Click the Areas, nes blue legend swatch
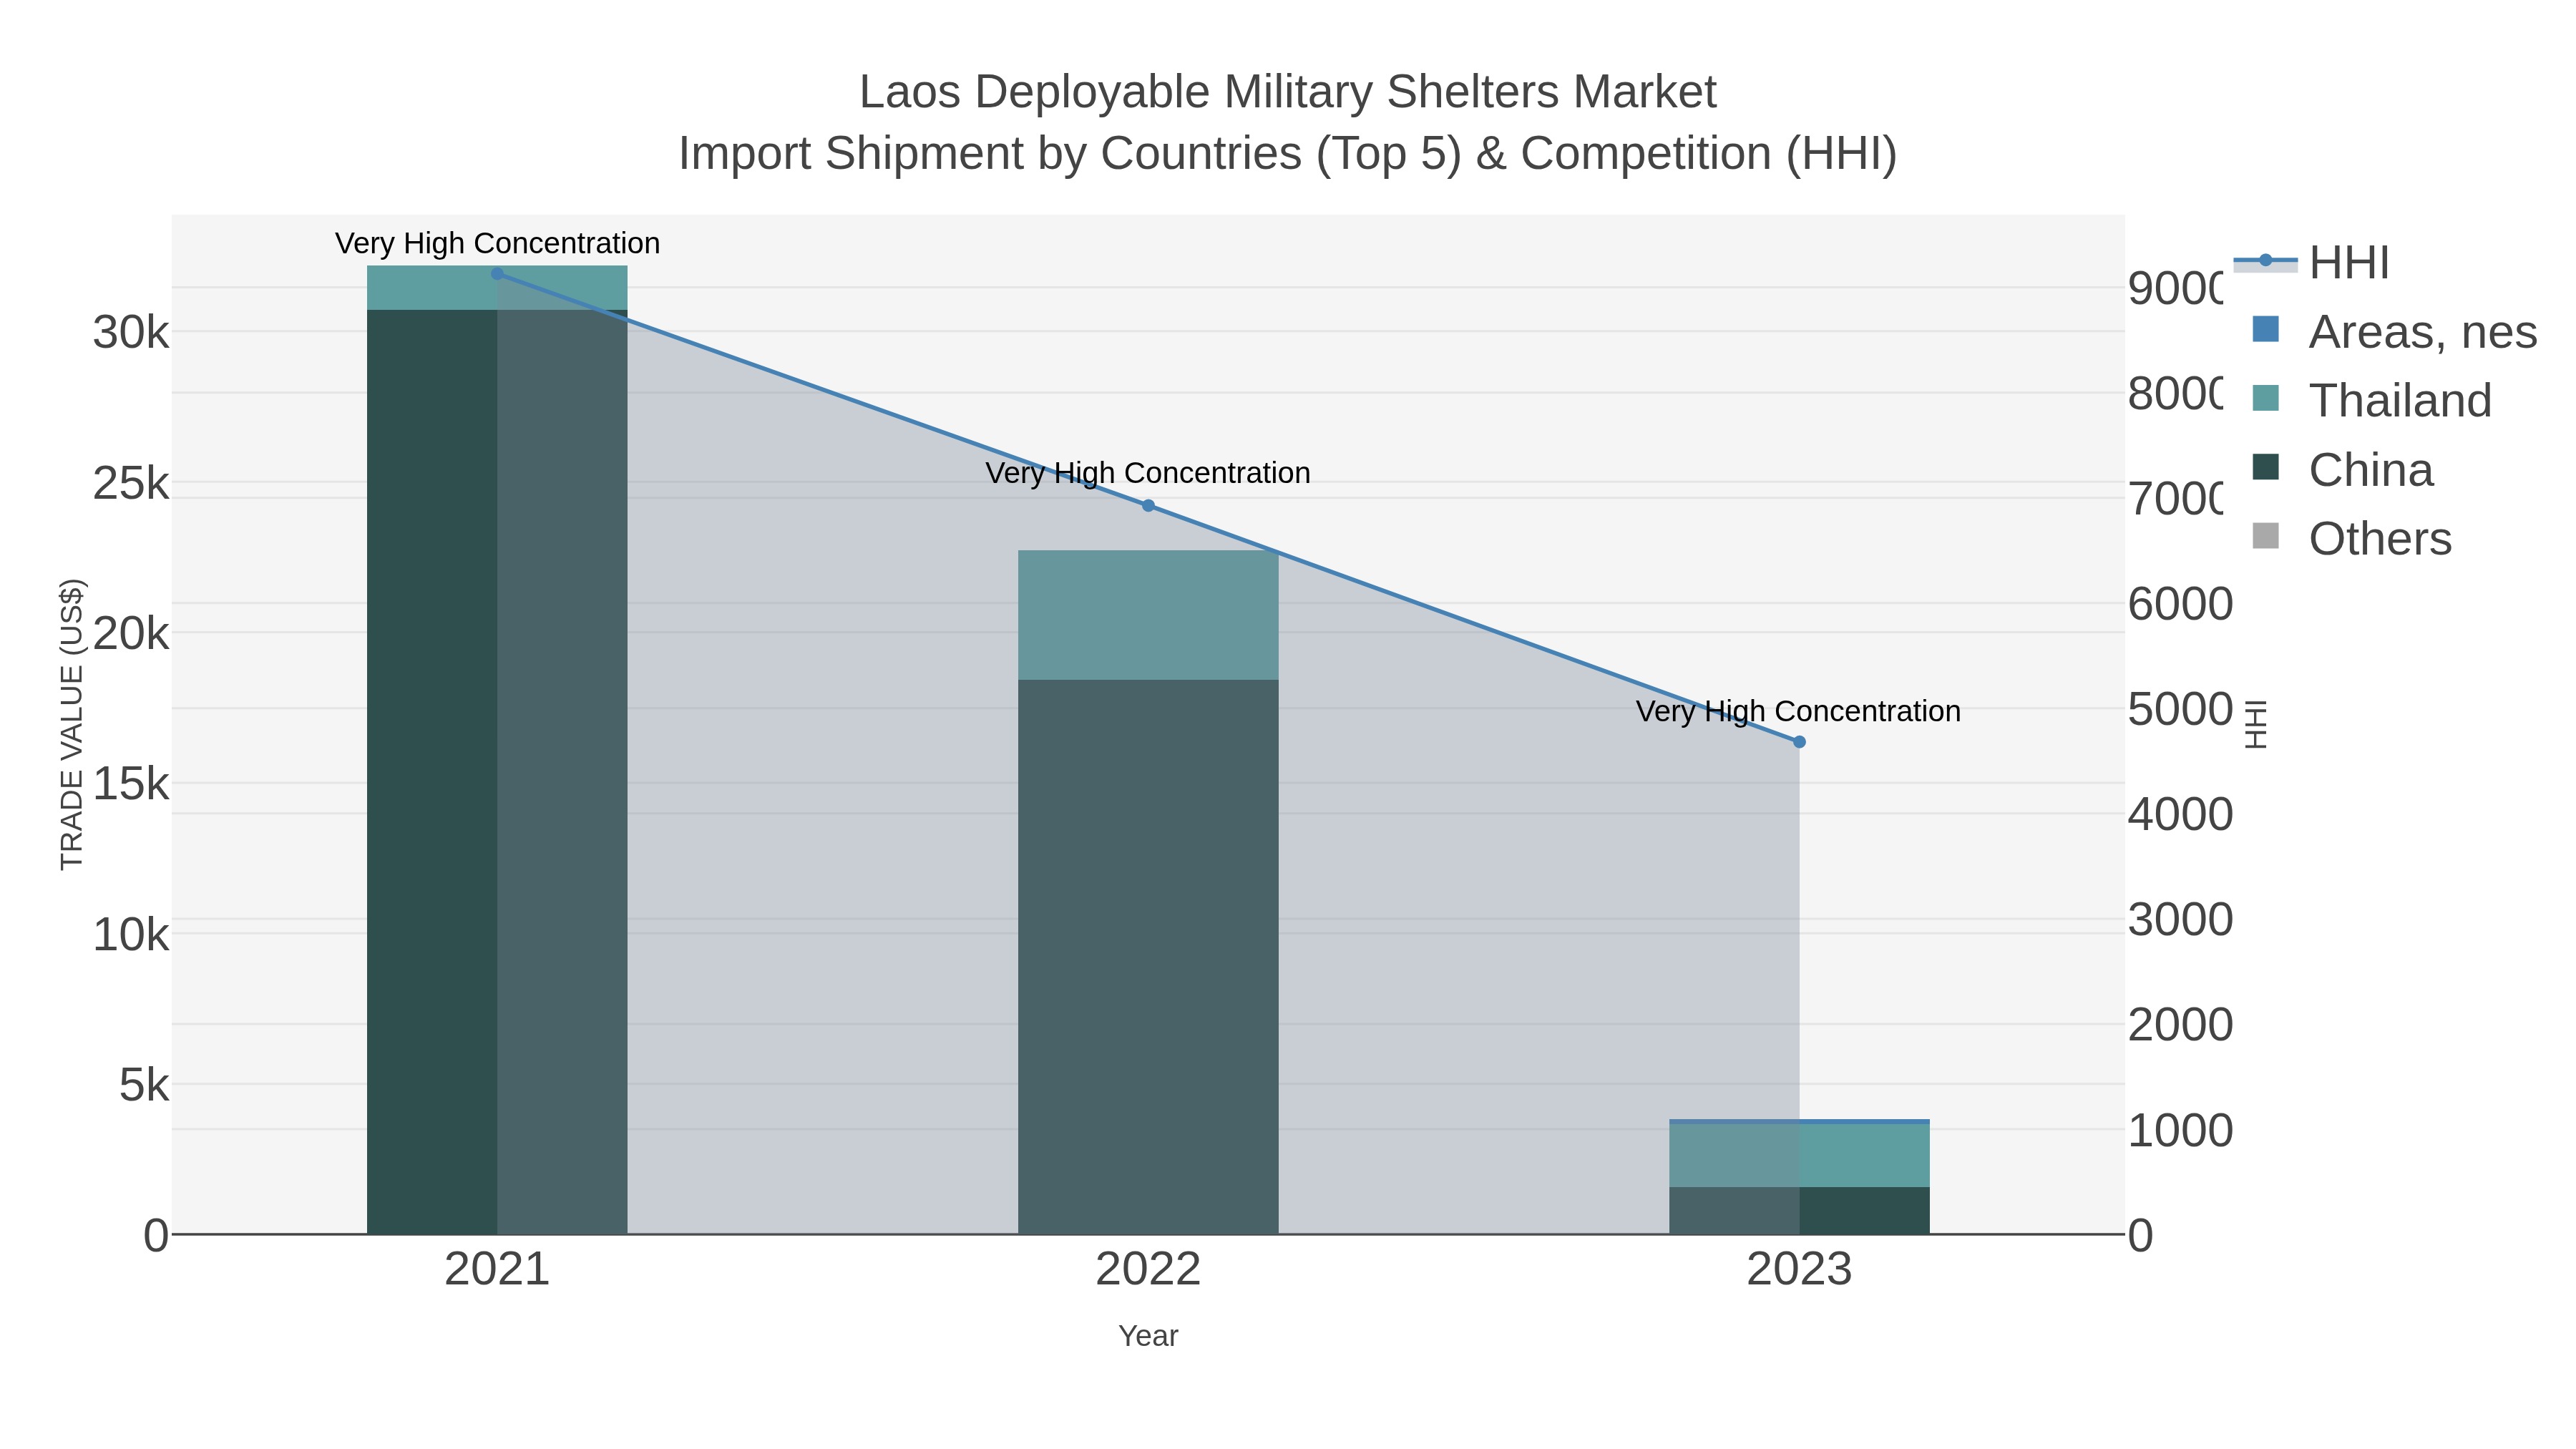The height and width of the screenshot is (1449, 2576). (2265, 329)
